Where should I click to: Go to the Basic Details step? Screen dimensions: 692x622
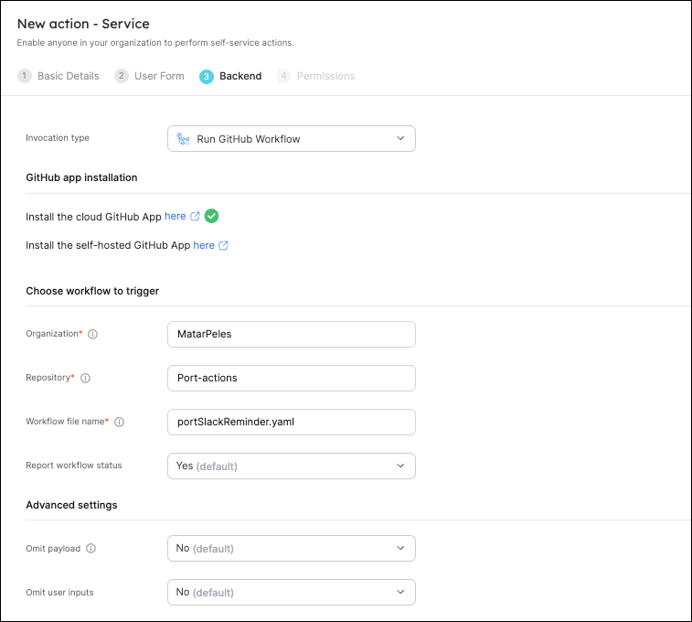coord(59,76)
